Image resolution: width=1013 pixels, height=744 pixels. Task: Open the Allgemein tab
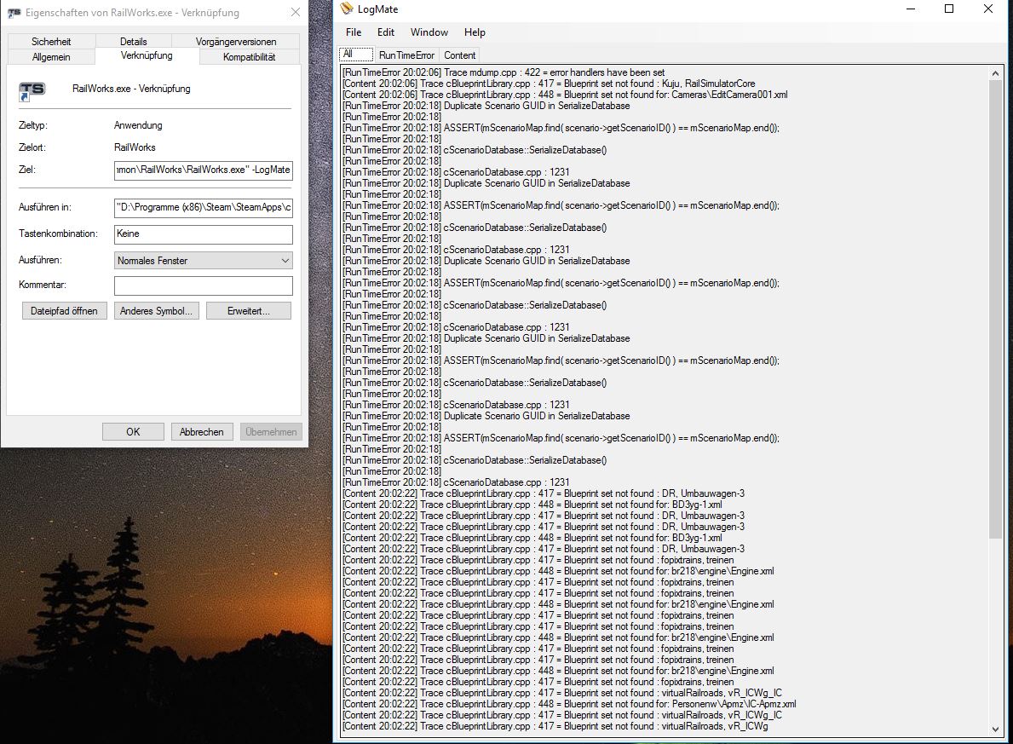coord(51,57)
